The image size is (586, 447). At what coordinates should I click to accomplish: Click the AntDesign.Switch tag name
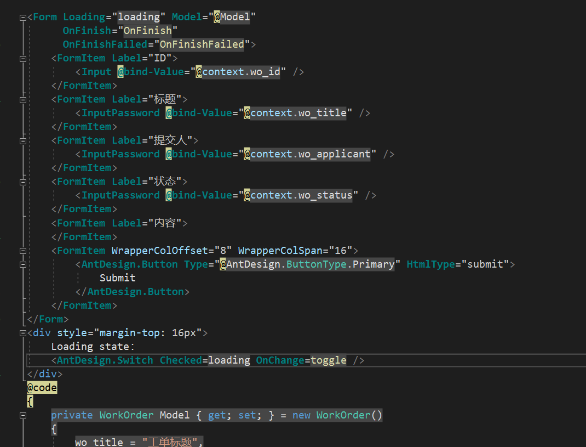(x=105, y=360)
